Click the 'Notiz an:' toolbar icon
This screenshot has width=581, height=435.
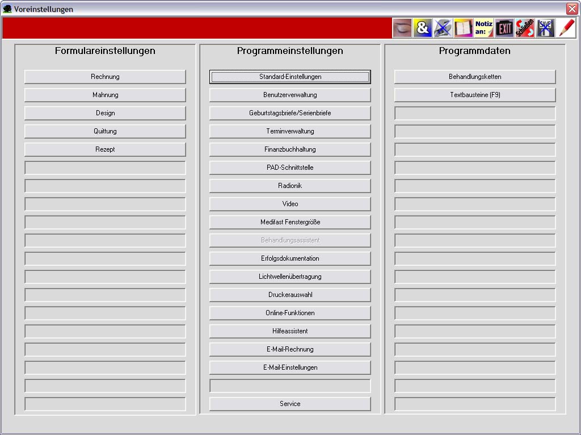[x=483, y=28]
